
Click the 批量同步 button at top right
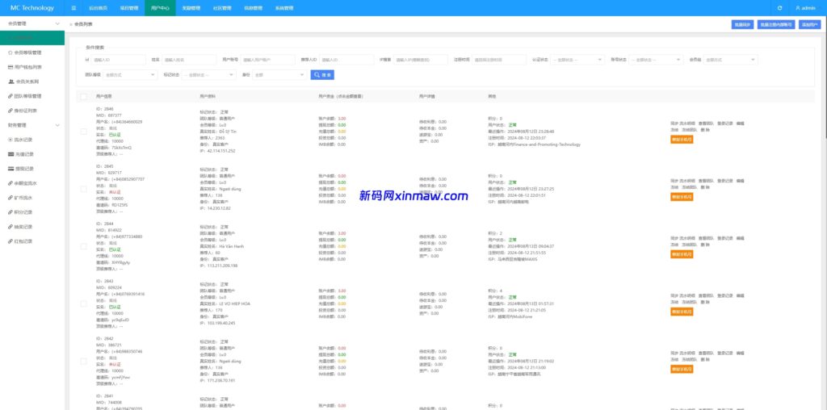click(x=742, y=25)
